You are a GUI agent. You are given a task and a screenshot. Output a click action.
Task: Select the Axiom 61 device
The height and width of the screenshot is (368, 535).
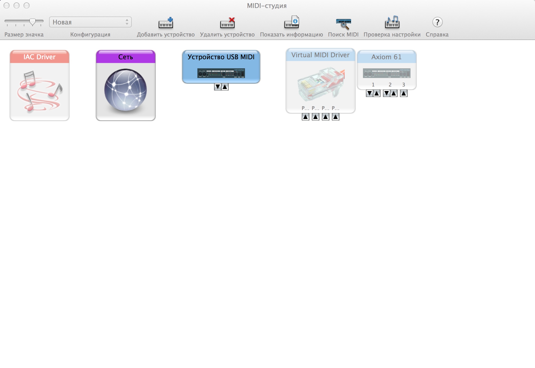(x=387, y=70)
